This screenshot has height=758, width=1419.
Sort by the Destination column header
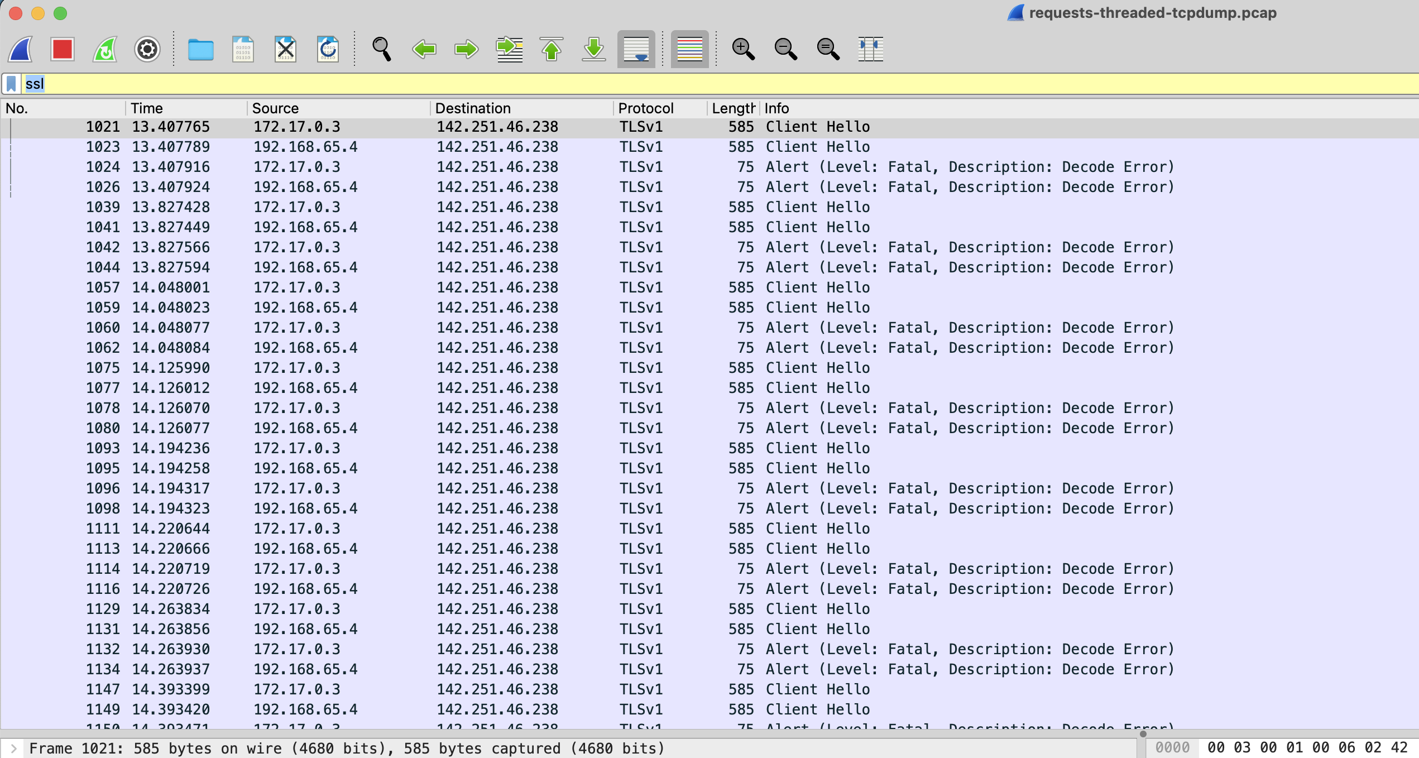523,108
